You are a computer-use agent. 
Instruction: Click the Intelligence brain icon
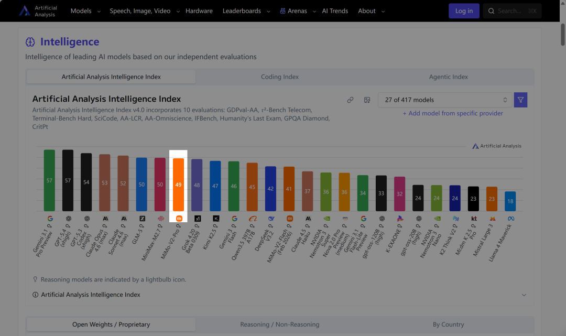[30, 42]
